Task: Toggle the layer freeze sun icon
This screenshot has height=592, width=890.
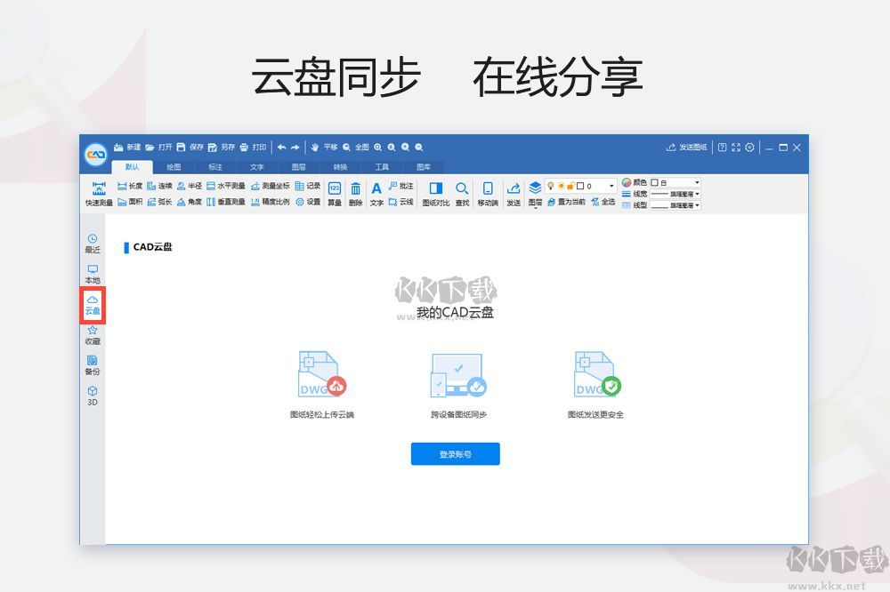Action: point(561,185)
